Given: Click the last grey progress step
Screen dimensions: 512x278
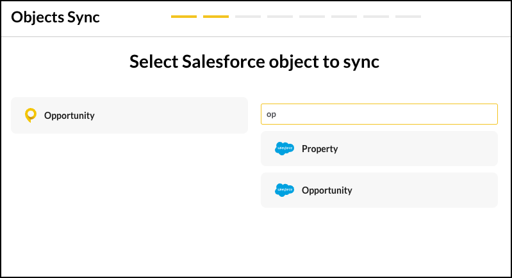Looking at the screenshot, I should coord(408,17).
